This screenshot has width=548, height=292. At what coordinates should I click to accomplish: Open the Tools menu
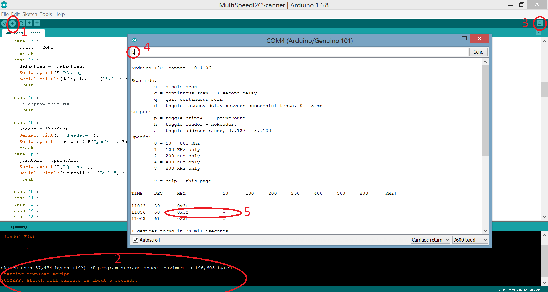tap(46, 14)
